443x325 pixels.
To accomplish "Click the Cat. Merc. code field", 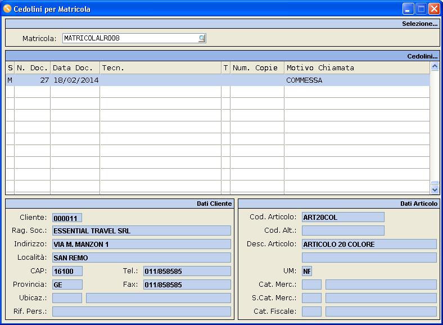I will [x=311, y=285].
